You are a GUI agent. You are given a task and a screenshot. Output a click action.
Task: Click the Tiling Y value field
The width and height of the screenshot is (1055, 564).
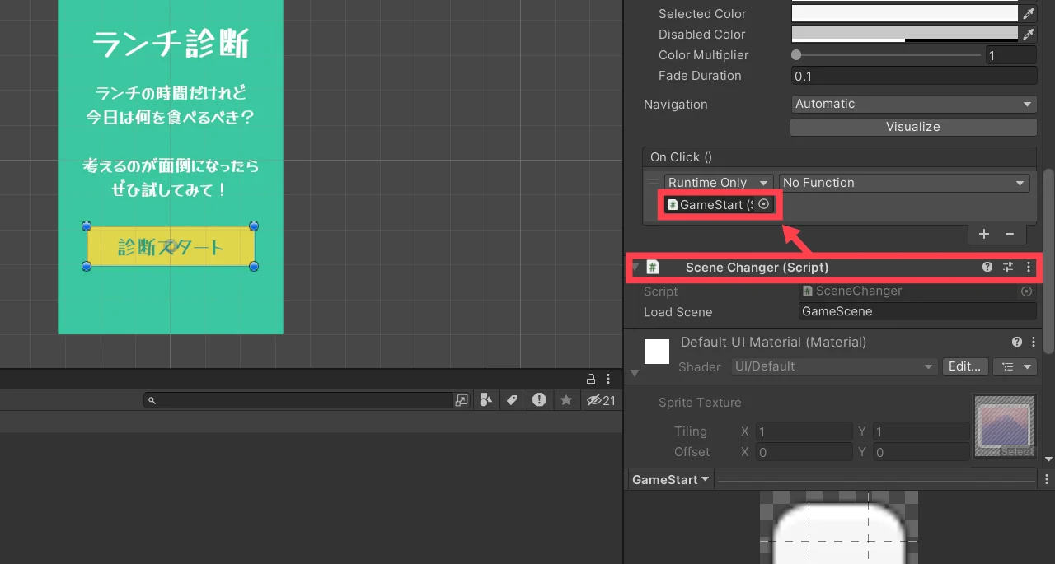point(921,431)
